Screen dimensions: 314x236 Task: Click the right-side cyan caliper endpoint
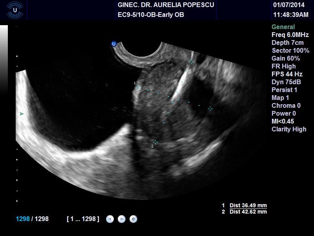[x=210, y=109]
